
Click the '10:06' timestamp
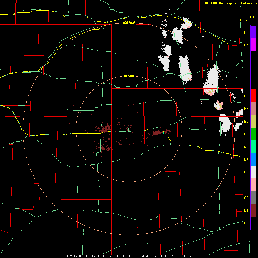point(185,256)
